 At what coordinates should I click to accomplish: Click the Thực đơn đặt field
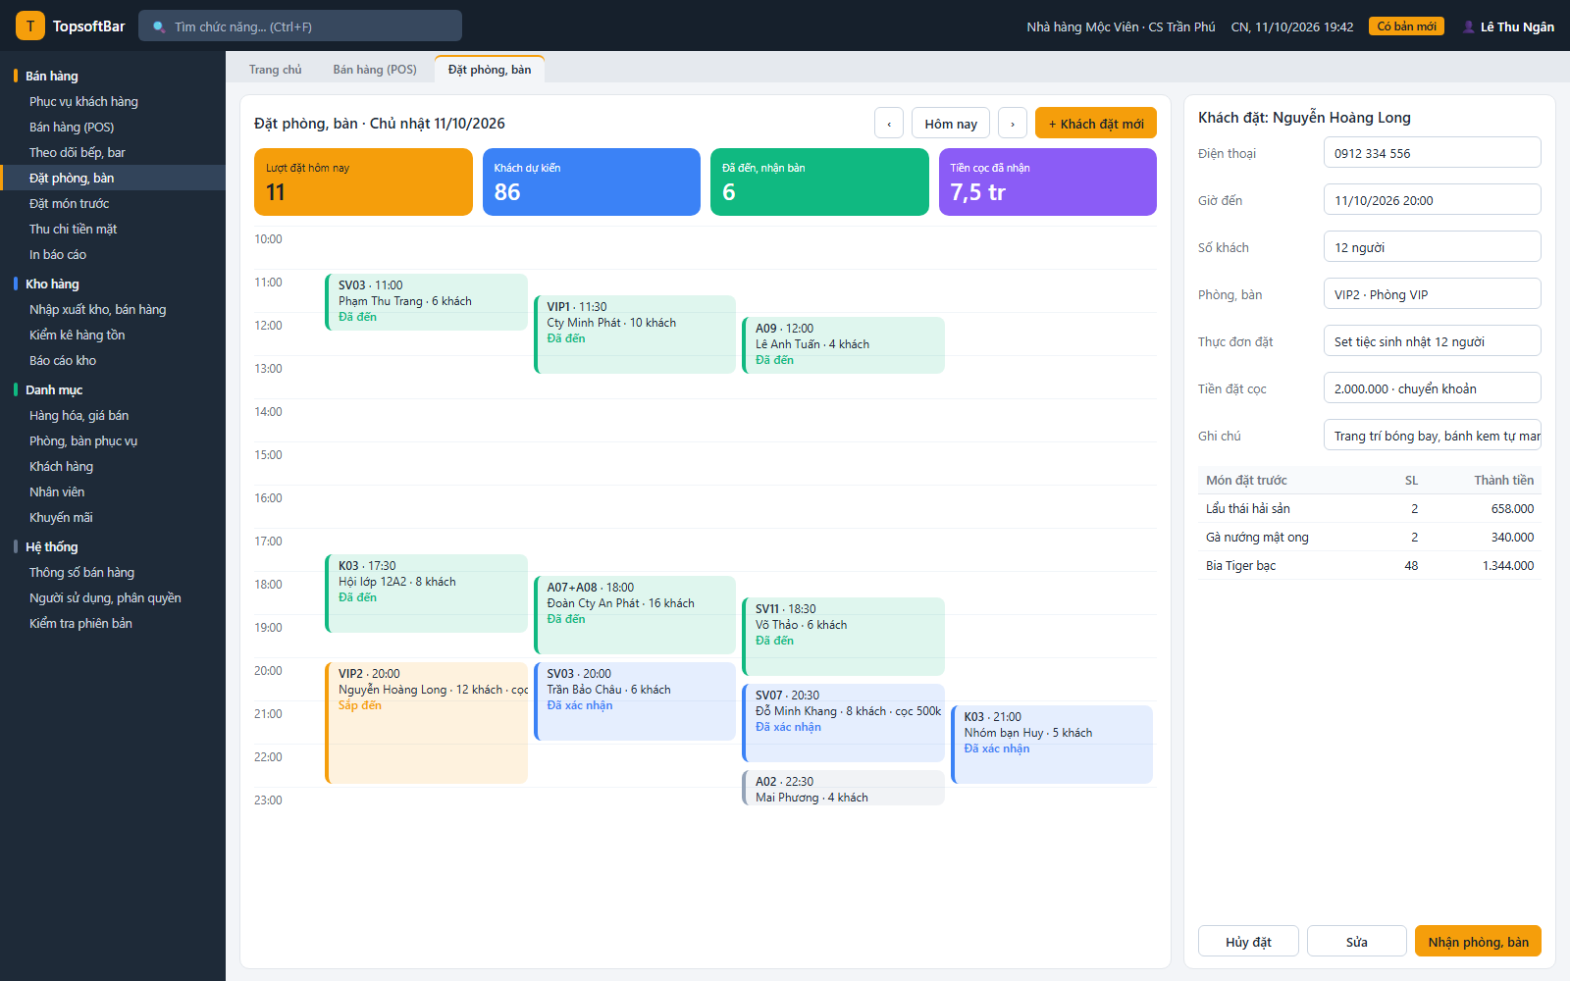(x=1433, y=341)
